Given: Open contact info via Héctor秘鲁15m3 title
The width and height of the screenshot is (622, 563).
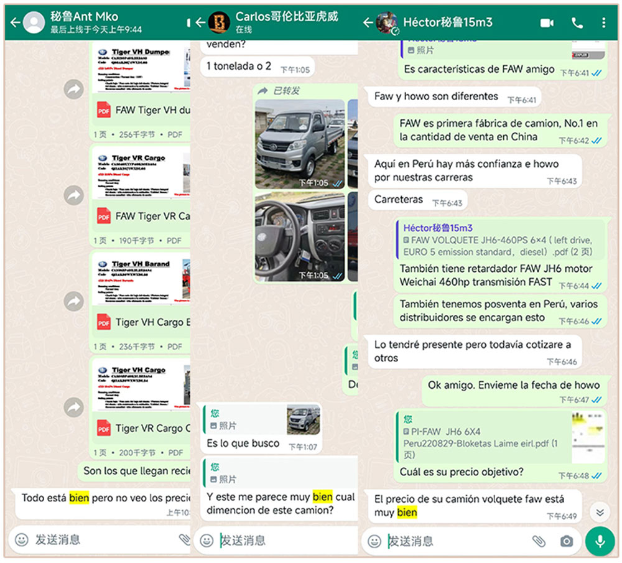Looking at the screenshot, I should [x=448, y=22].
